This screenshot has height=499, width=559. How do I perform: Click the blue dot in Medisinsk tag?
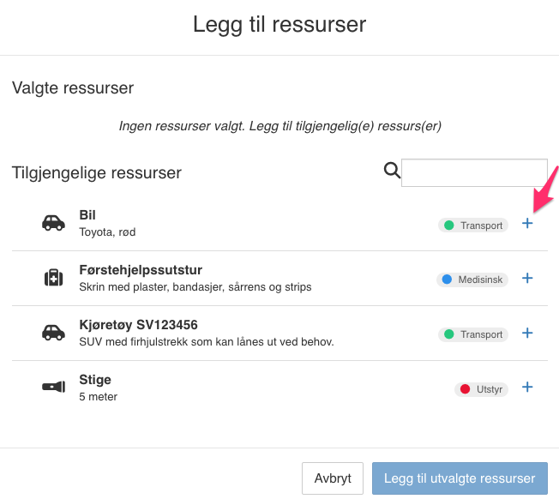point(447,280)
